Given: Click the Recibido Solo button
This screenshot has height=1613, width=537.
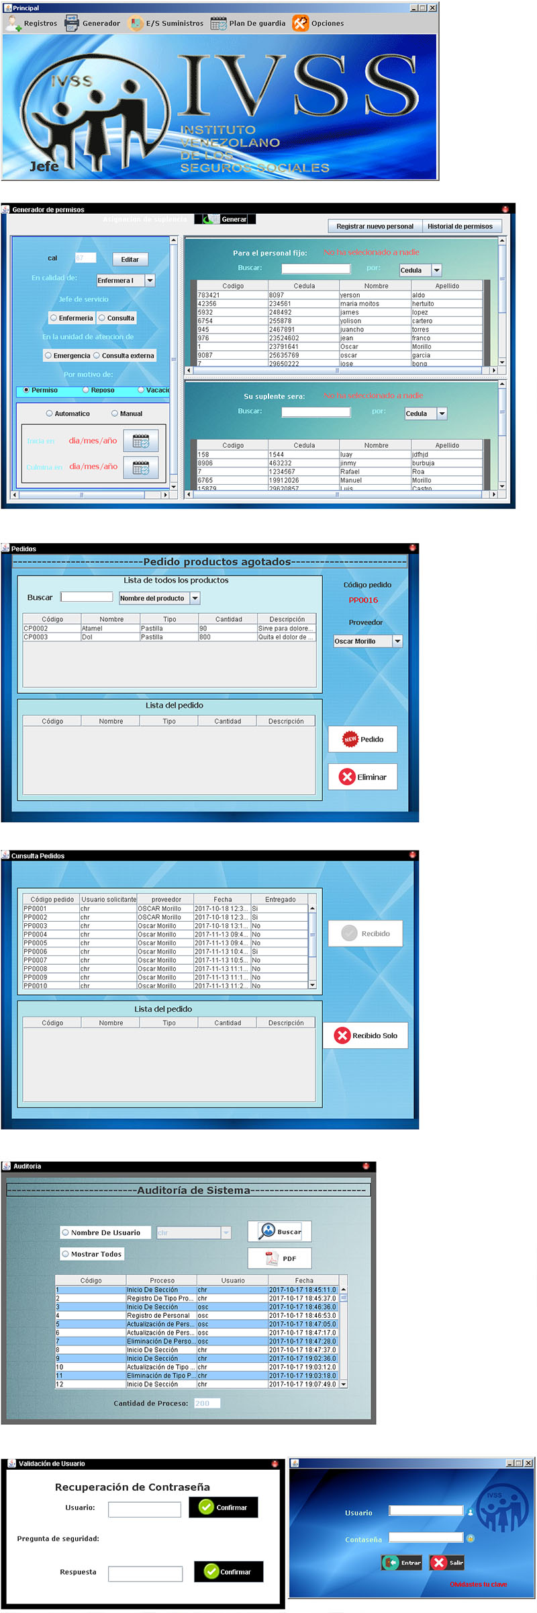Looking at the screenshot, I should (x=366, y=1035).
